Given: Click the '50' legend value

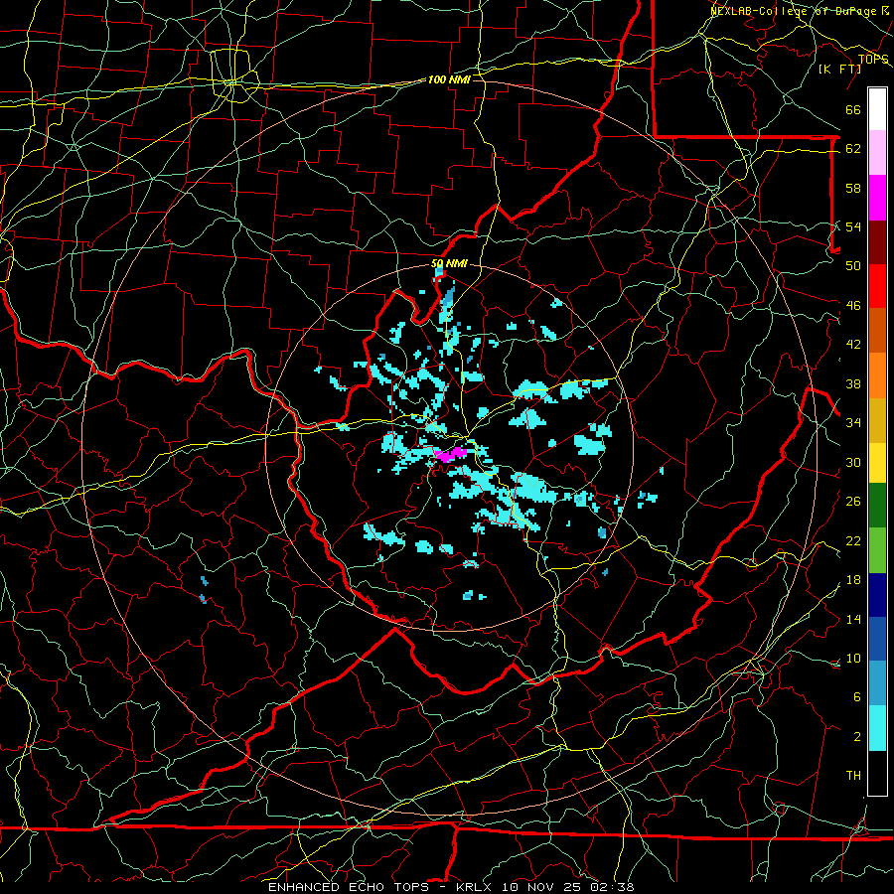Looking at the screenshot, I should 853,265.
